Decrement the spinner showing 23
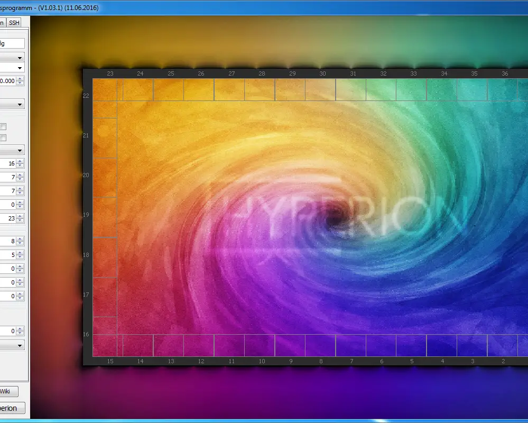Viewport: 528px width, 423px height. click(20, 220)
